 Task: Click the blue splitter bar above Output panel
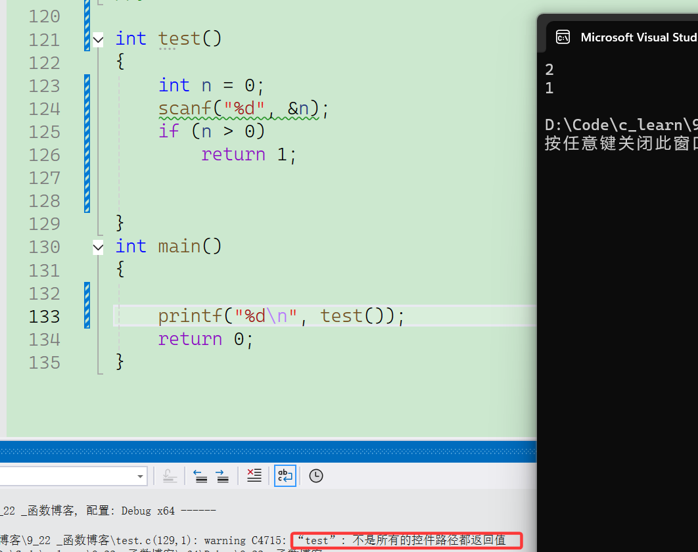point(268,452)
